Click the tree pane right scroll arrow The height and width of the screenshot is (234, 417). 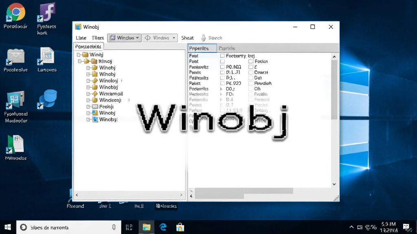click(x=181, y=195)
